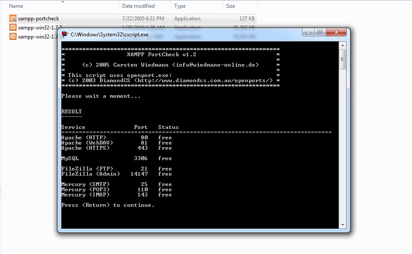Click the 'Press <Return> to continue.' prompt
Screen dimensions: 412x254
(108, 205)
